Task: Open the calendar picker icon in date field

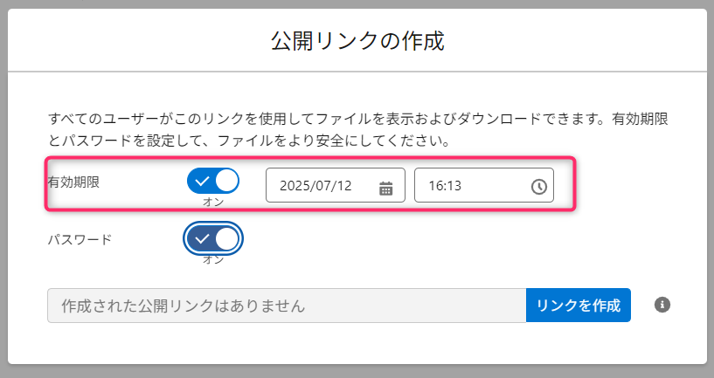Action: point(386,187)
